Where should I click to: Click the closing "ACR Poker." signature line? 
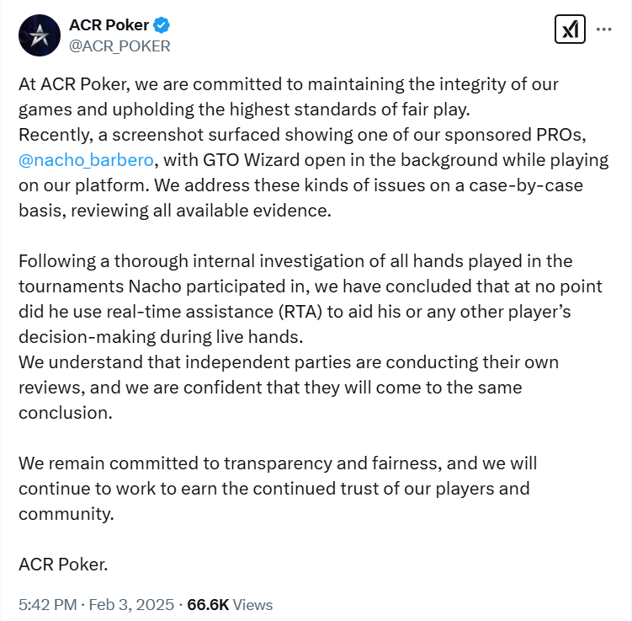pyautogui.click(x=63, y=564)
